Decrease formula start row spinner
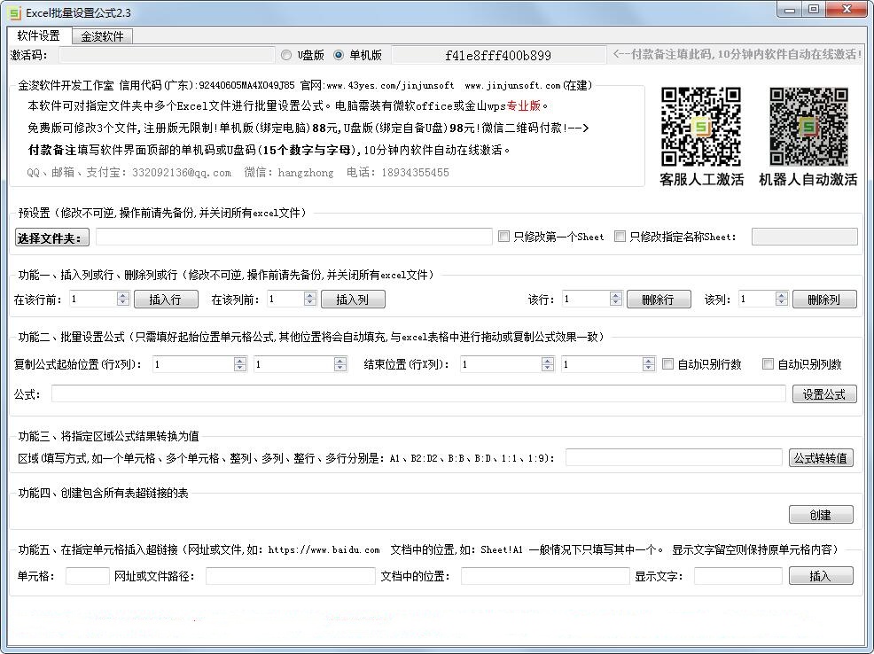The width and height of the screenshot is (874, 654). [240, 368]
